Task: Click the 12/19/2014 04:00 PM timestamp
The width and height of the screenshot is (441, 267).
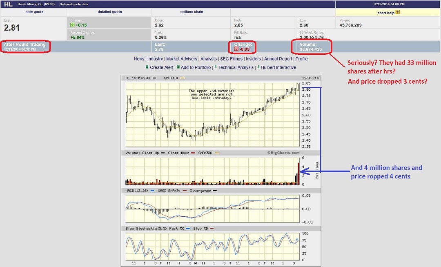Action: pos(389,4)
